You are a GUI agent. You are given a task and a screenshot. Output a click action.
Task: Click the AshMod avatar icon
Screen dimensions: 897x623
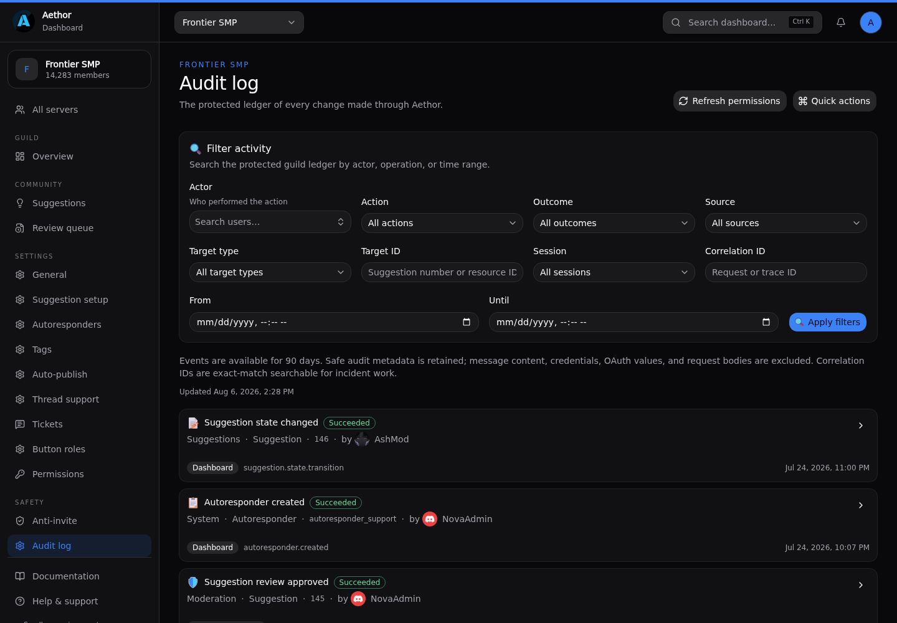click(362, 439)
